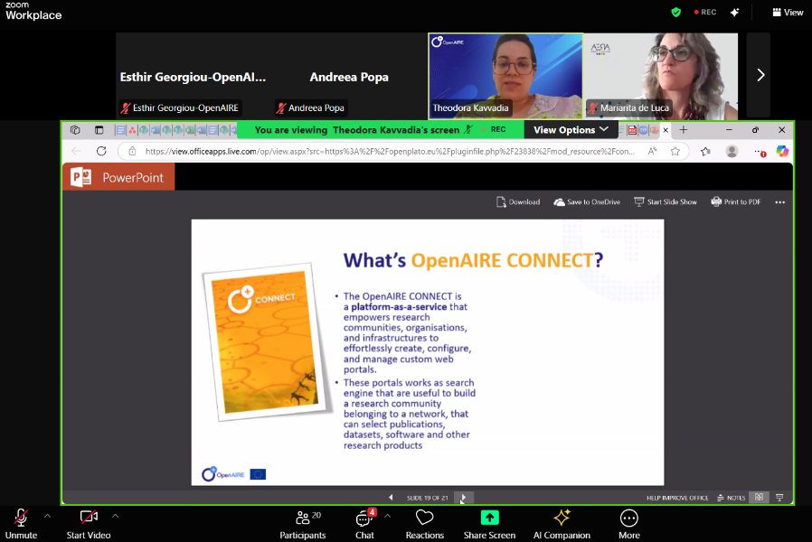Open PowerPoint more options ellipsis
The height and width of the screenshot is (542, 812).
coord(779,202)
